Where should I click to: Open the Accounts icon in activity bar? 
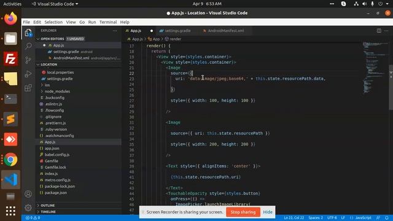click(x=28, y=194)
